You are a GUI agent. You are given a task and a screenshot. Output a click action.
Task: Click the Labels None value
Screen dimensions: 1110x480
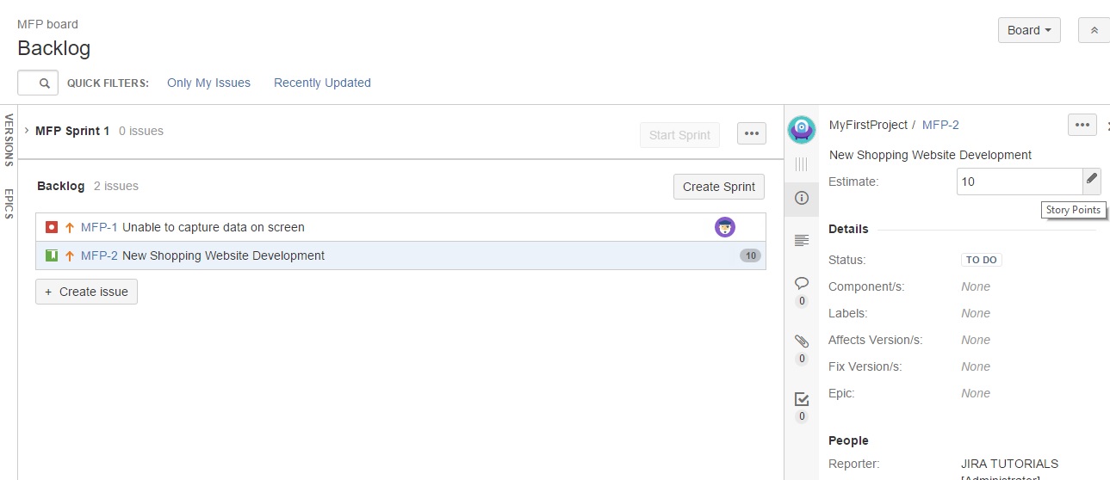[x=976, y=313]
